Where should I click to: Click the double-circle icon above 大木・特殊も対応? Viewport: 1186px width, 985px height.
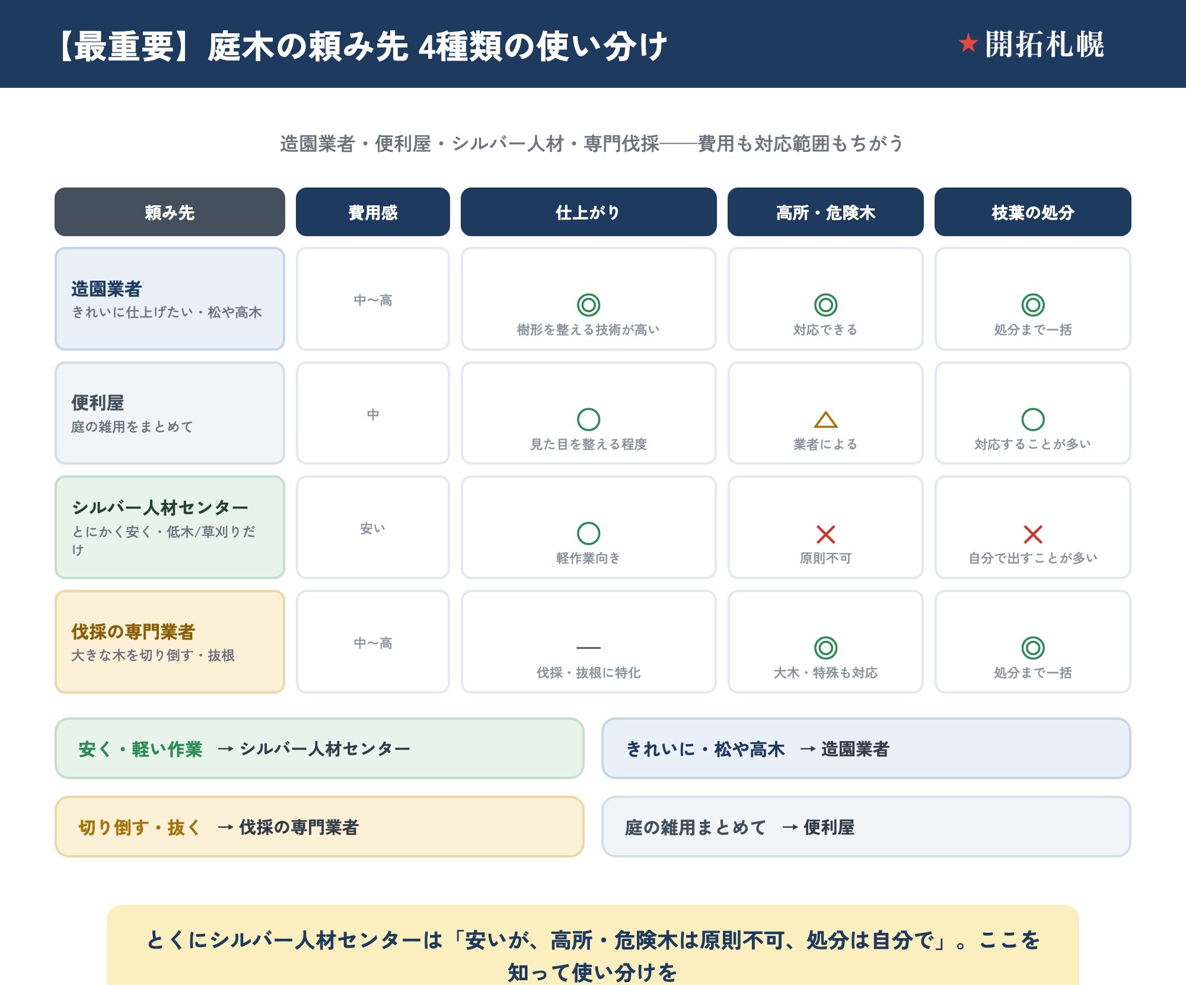point(825,648)
